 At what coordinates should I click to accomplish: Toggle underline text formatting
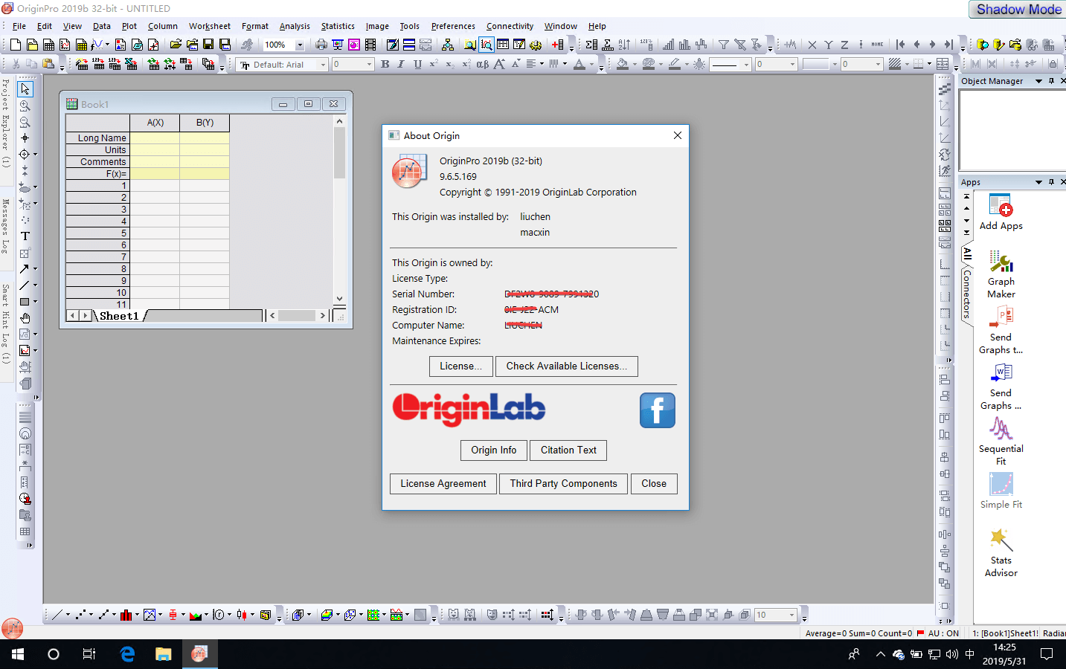[417, 65]
